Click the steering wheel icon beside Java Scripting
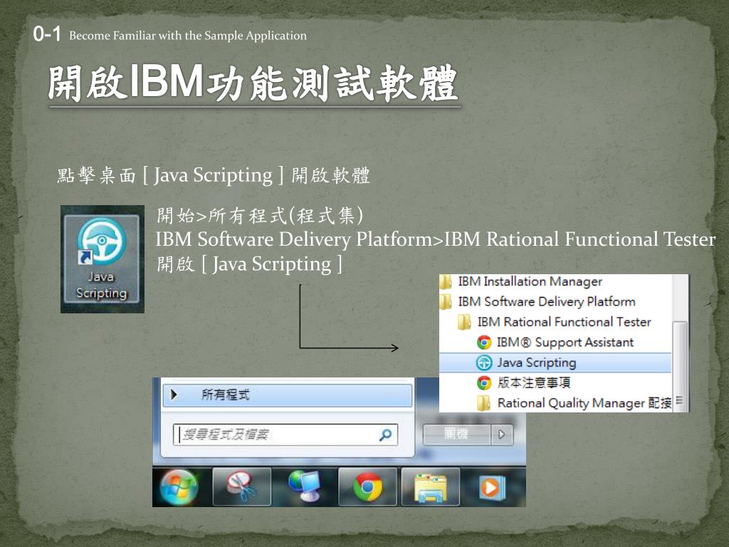The image size is (729, 547). point(484,363)
